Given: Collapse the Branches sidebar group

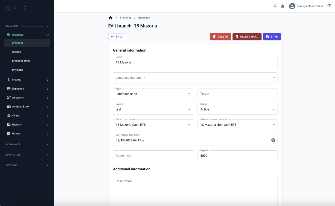Looking at the screenshot, I should click(47, 35).
